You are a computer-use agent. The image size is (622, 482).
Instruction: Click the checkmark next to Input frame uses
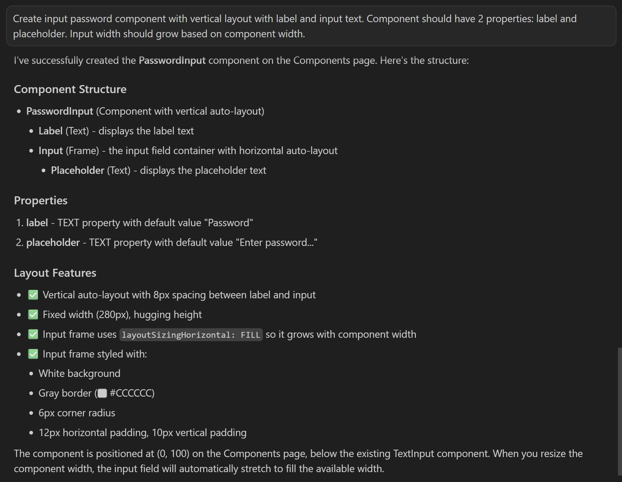33,334
